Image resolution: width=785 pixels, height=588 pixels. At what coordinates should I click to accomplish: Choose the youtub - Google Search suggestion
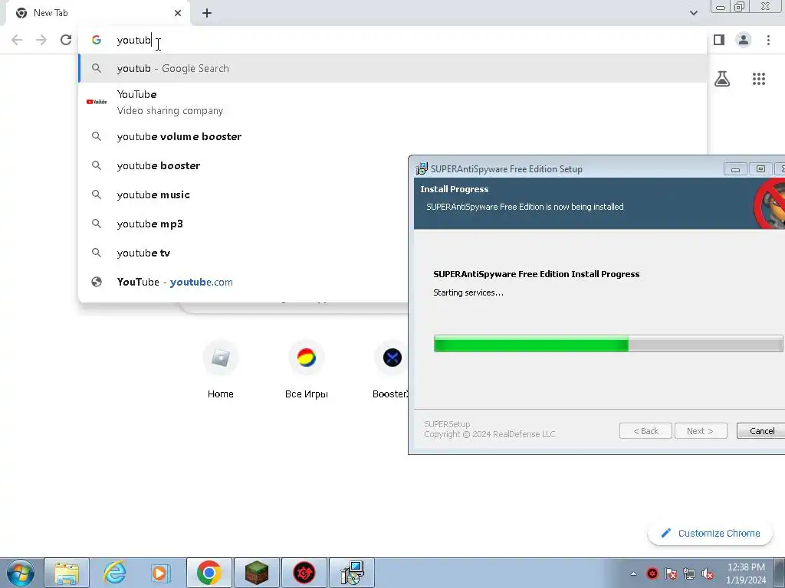[393, 68]
